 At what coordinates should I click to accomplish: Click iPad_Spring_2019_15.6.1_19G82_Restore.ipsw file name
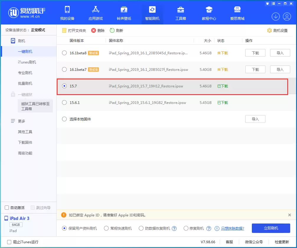(147, 102)
